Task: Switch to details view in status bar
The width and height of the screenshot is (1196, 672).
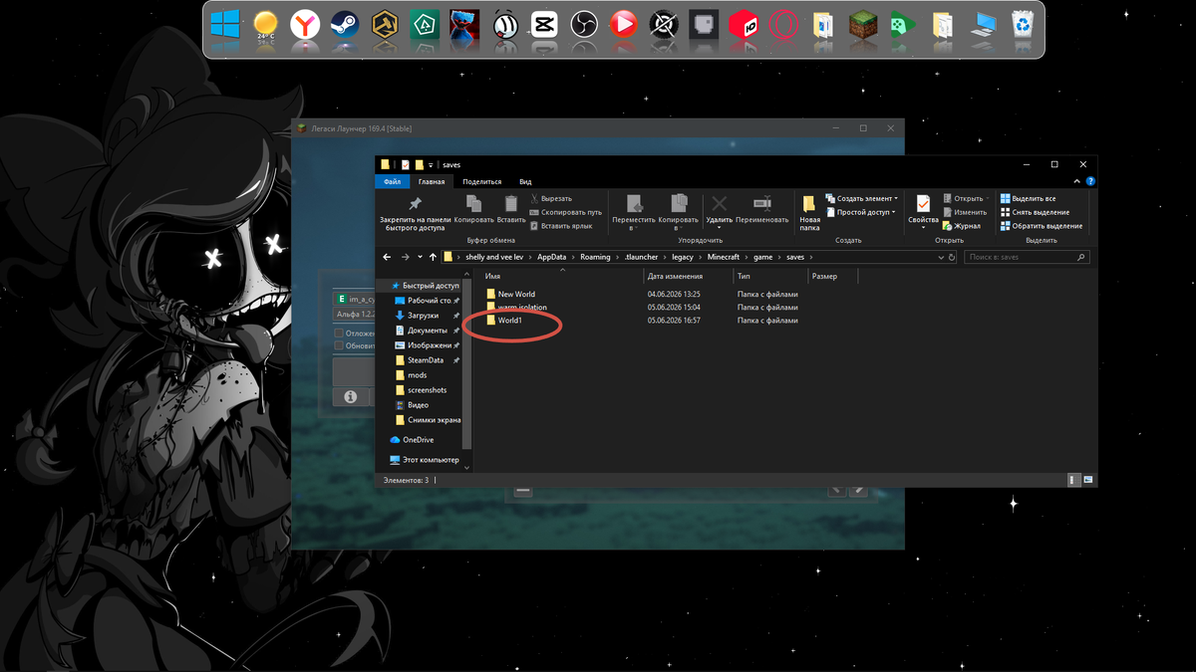Action: coord(1074,480)
